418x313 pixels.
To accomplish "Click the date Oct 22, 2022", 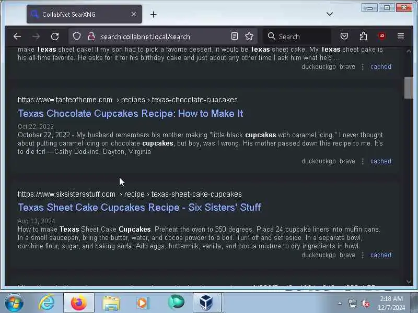I will click(36, 126).
